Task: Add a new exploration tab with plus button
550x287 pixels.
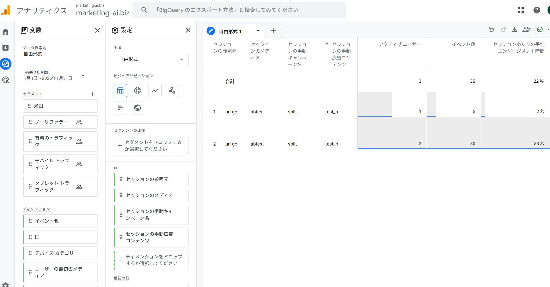Action: pos(273,31)
